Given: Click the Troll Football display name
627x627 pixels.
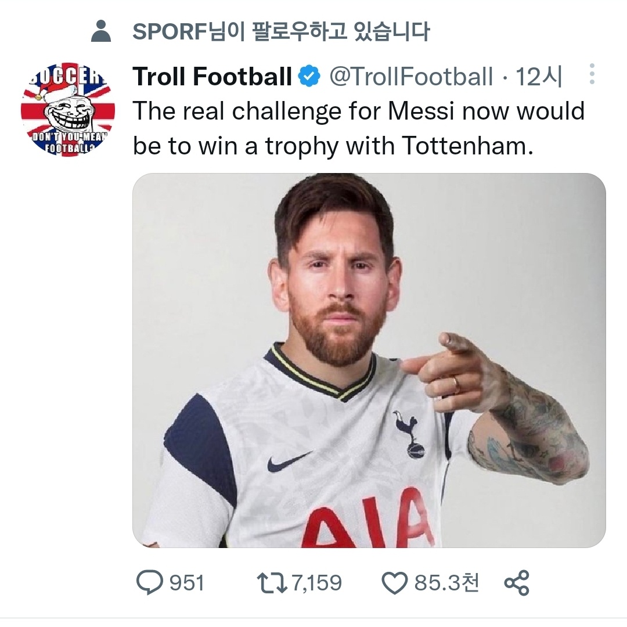Looking at the screenshot, I should (x=212, y=76).
